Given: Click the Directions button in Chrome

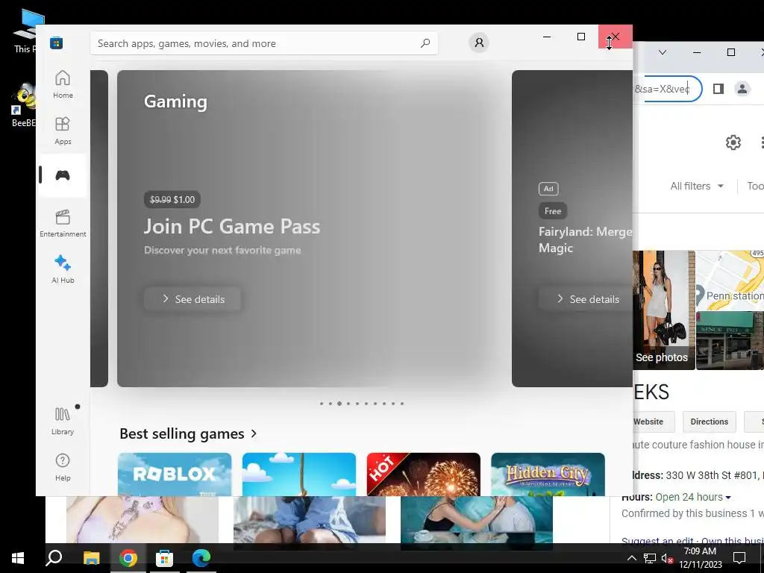Looking at the screenshot, I should (x=709, y=422).
